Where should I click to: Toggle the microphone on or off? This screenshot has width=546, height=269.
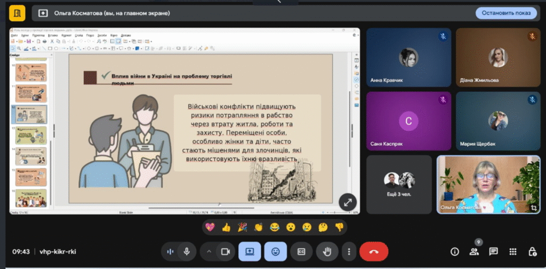[187, 251]
